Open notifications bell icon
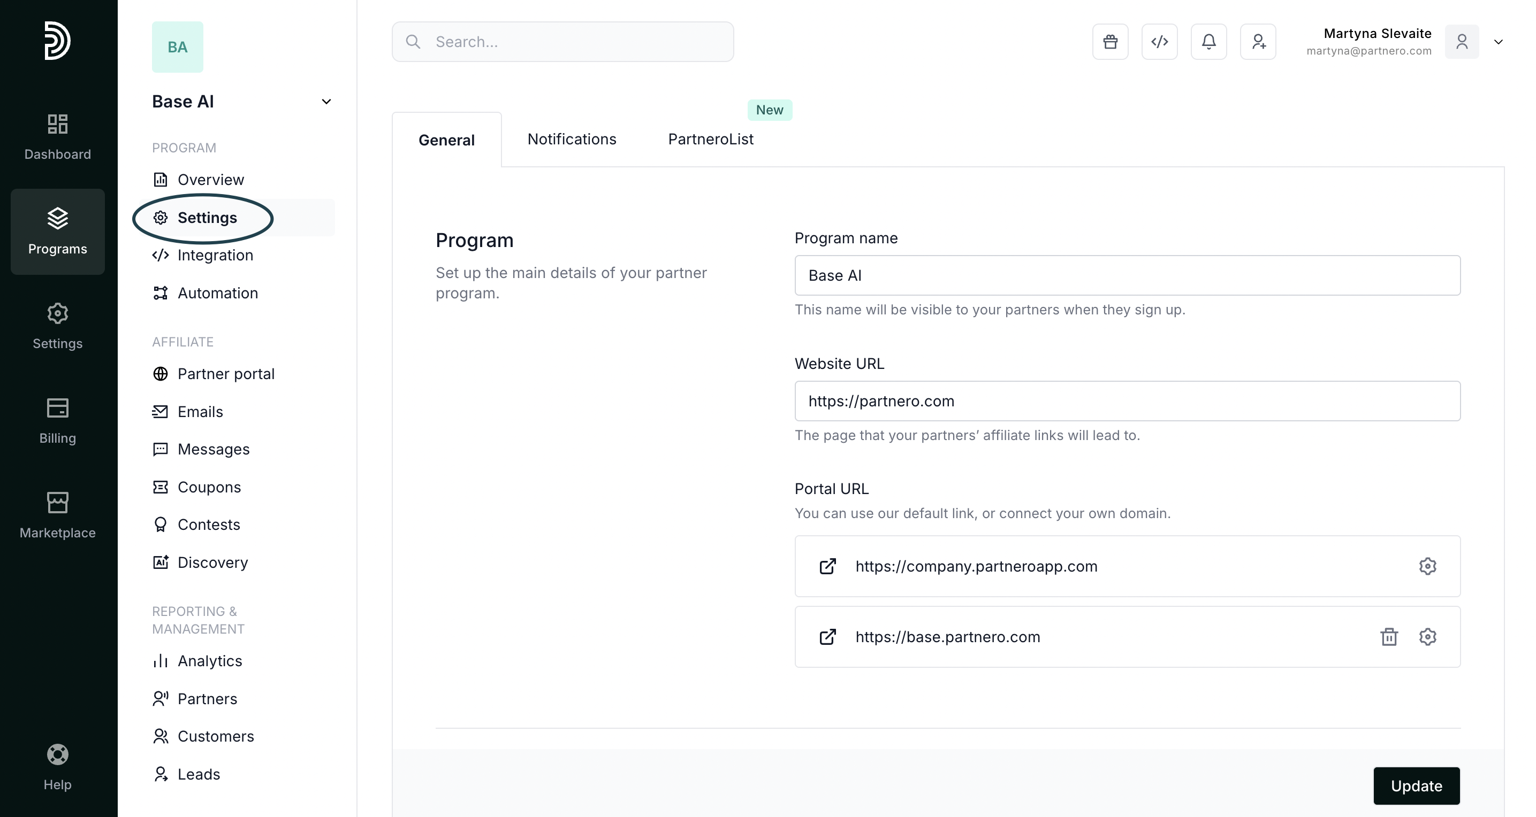 click(1208, 42)
